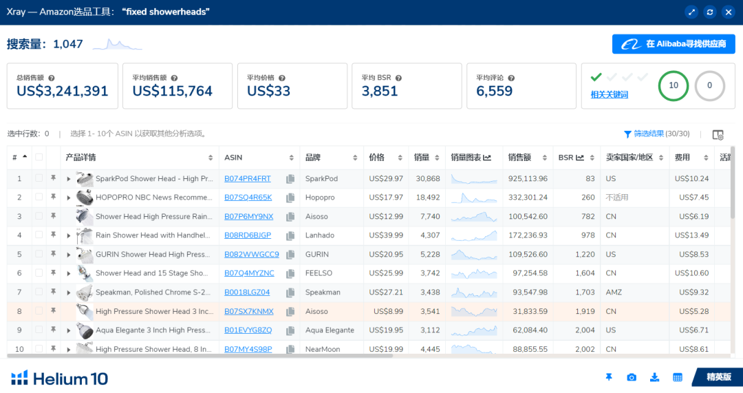
Task: Open related keywords (相关关键词) link
Action: tap(609, 94)
